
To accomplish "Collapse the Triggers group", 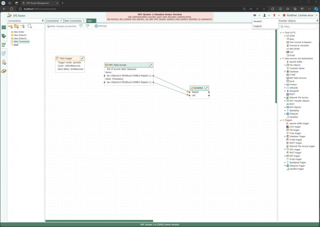I will pyautogui.click(x=280, y=120).
